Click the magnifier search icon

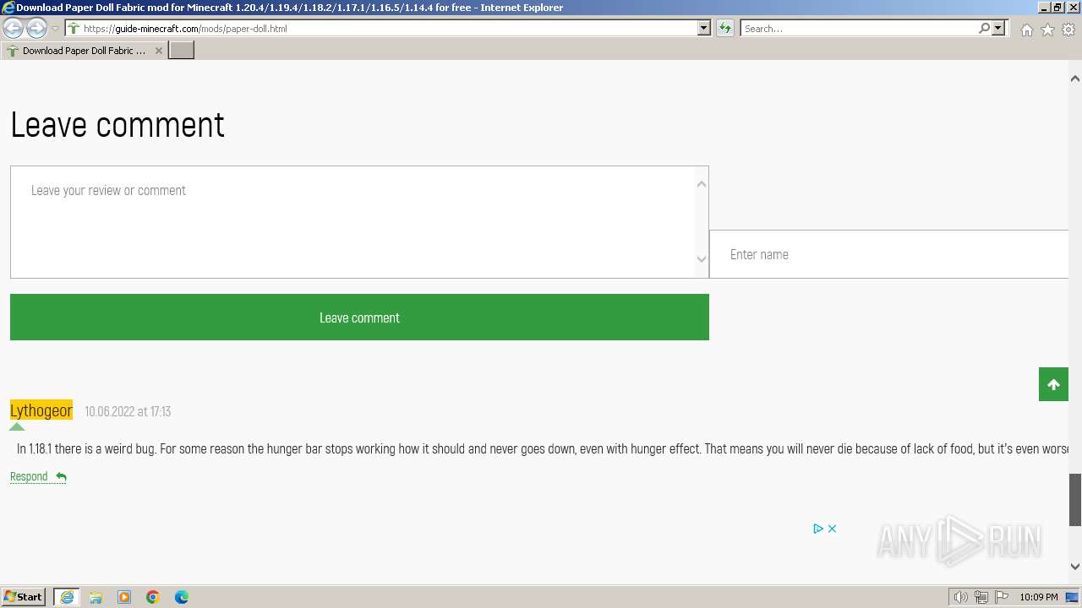click(x=984, y=29)
